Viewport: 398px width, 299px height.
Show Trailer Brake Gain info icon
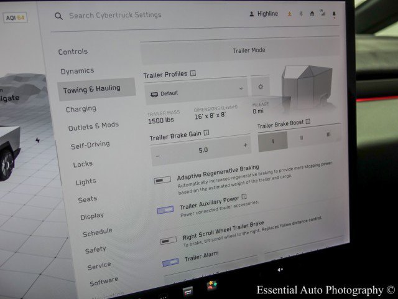[x=206, y=133]
